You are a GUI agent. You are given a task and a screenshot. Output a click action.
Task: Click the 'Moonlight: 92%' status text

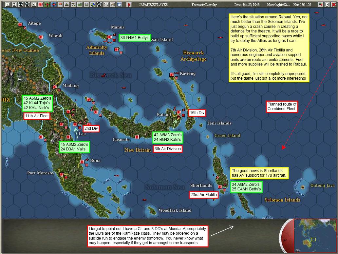click(278, 5)
